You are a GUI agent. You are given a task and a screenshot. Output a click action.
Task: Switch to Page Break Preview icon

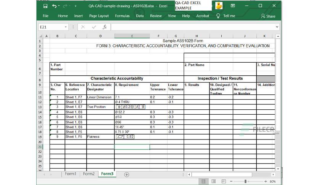(x=223, y=181)
